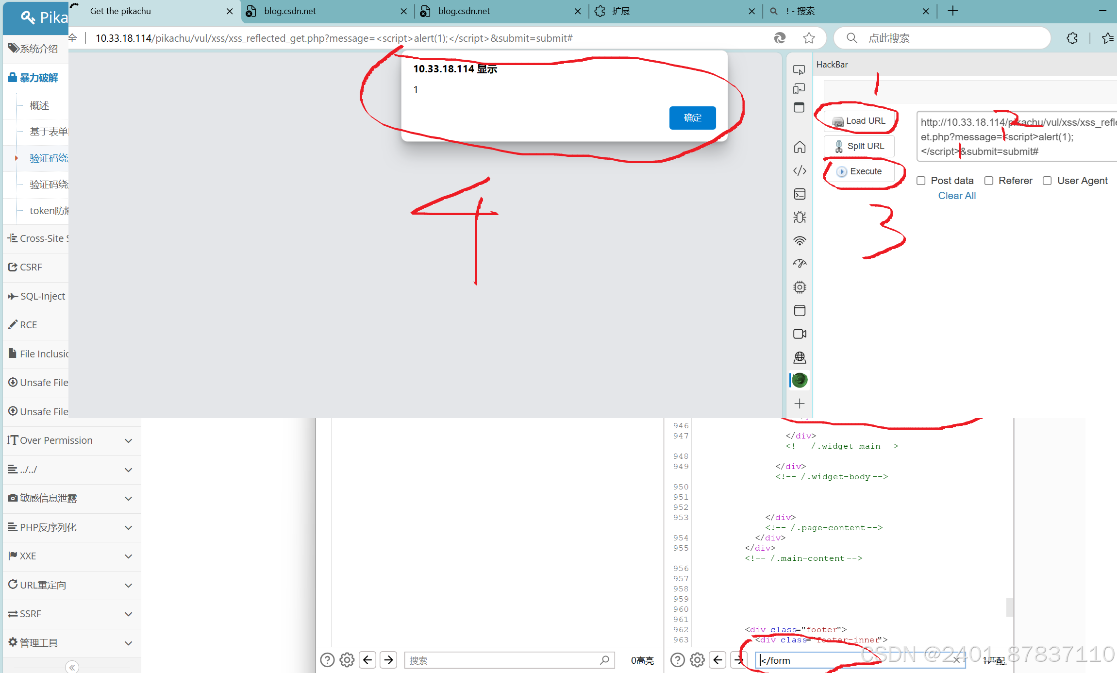Image resolution: width=1117 pixels, height=673 pixels.
Task: Click the Clear All link
Action: pos(956,196)
